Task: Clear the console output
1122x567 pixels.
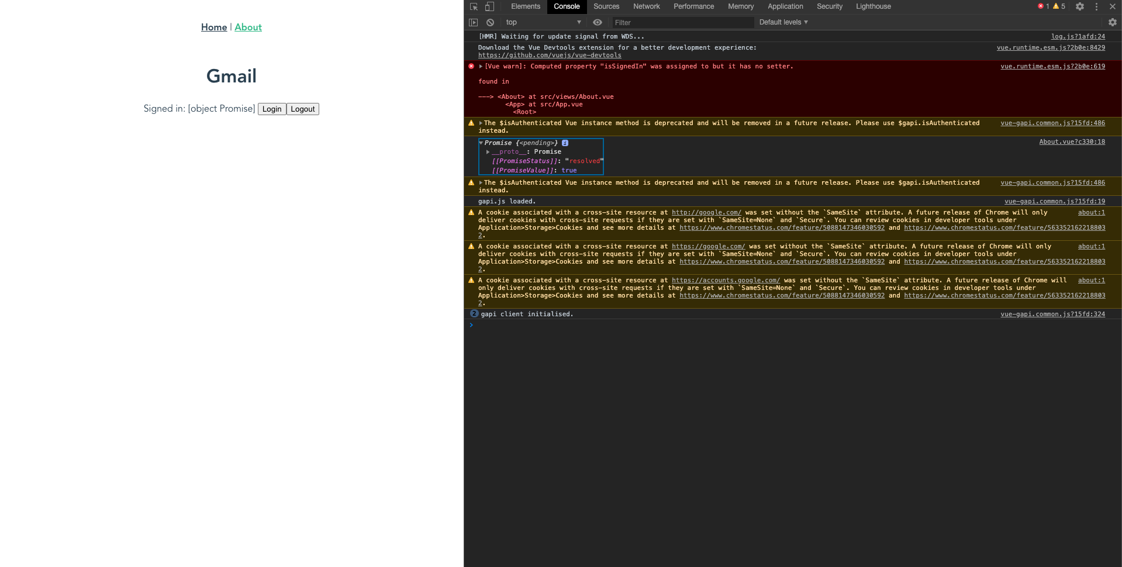Action: click(x=489, y=22)
